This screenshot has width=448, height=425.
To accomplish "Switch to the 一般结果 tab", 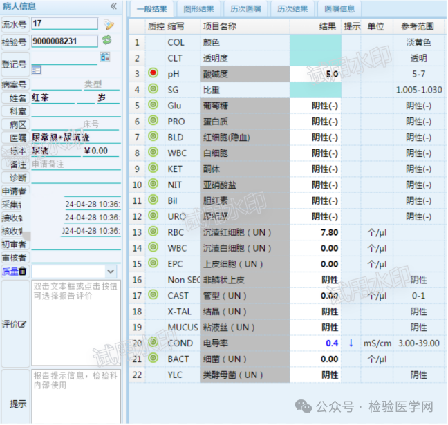I will [151, 9].
